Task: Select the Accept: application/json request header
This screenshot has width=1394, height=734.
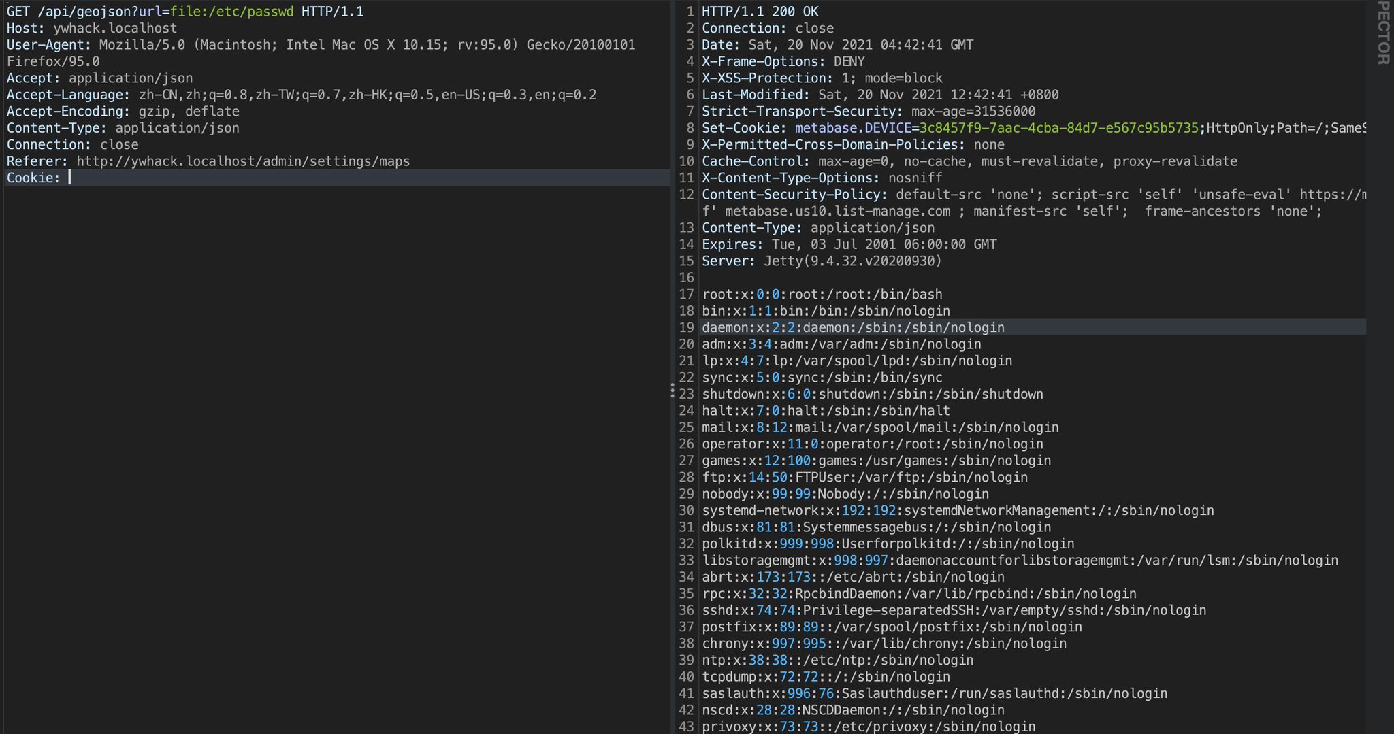Action: tap(99, 78)
